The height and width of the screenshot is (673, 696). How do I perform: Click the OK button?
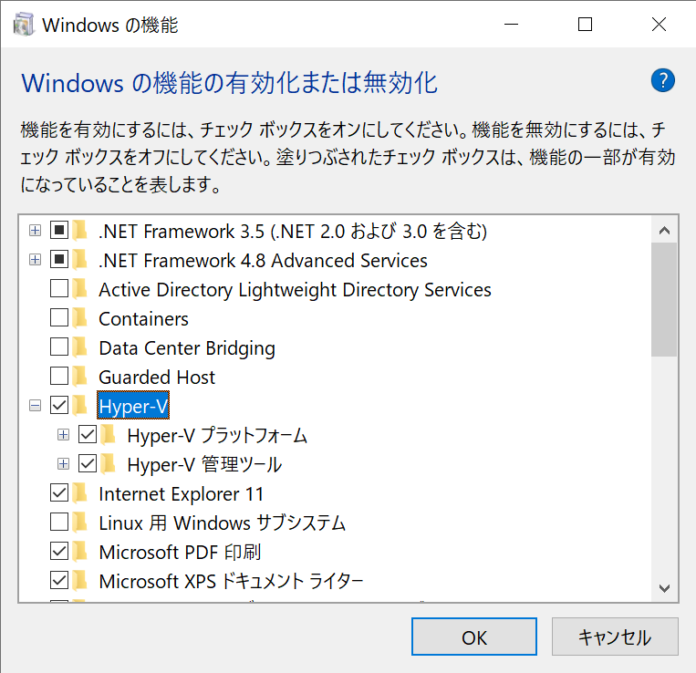pyautogui.click(x=474, y=637)
